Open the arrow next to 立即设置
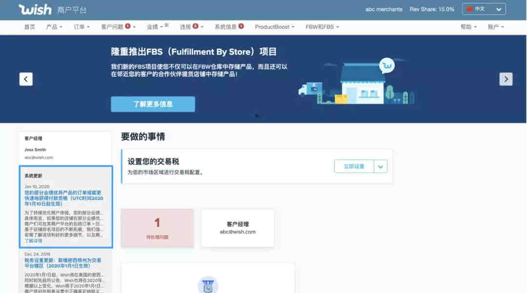527x293 pixels. 381,167
